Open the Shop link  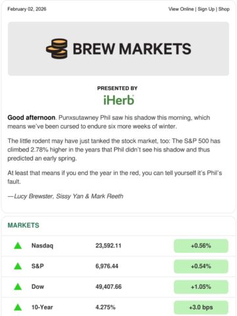(224, 9)
